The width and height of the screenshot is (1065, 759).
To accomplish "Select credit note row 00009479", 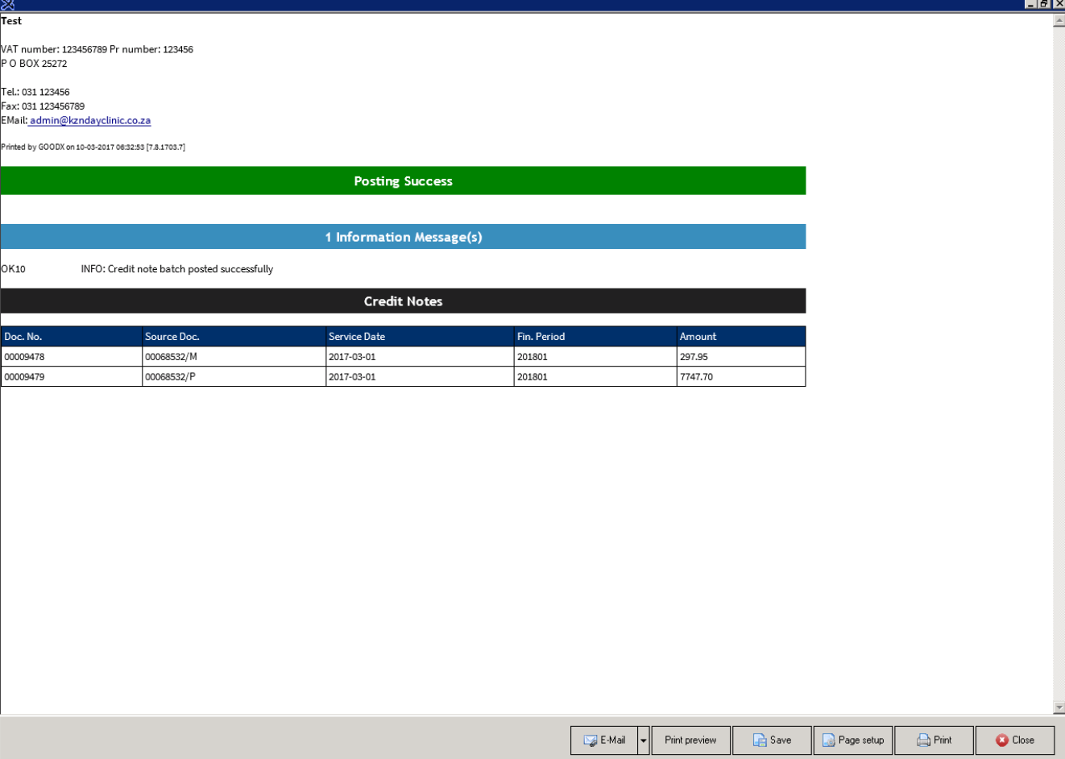I will [x=322, y=376].
